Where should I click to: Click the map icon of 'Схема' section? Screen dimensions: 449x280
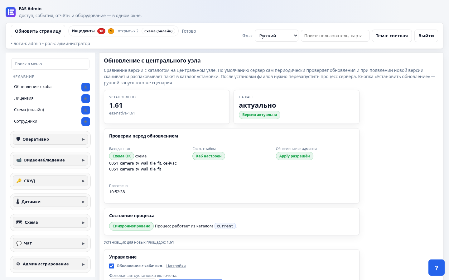pos(19,222)
